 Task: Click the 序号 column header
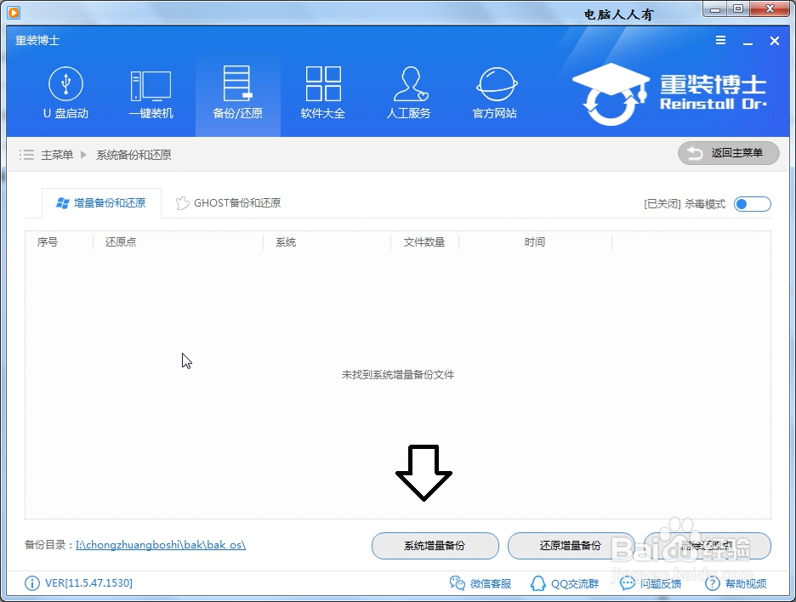point(48,242)
